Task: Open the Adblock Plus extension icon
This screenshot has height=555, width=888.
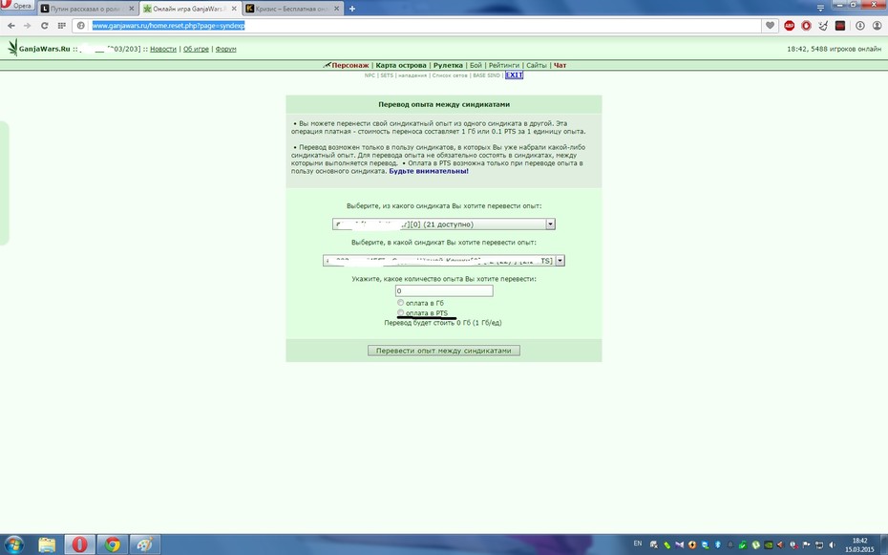Action: (789, 26)
